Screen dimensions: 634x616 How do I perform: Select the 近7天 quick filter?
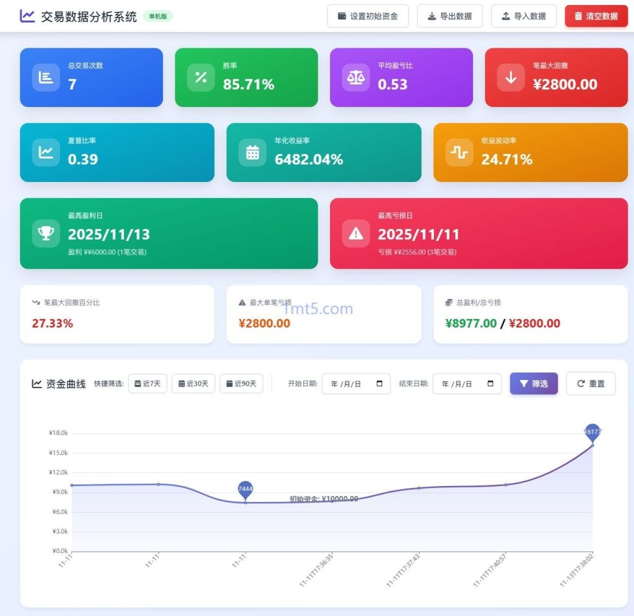click(x=147, y=384)
